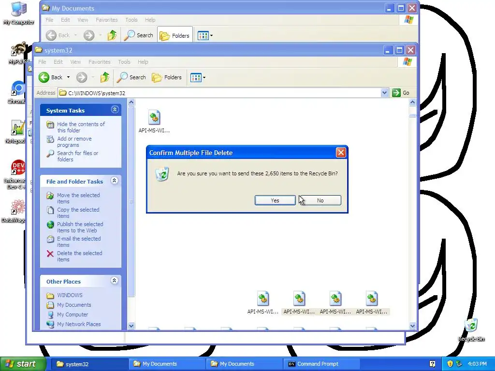Viewport: 495px width, 371px height.
Task: Collapse the System Tasks panel
Action: pos(115,110)
